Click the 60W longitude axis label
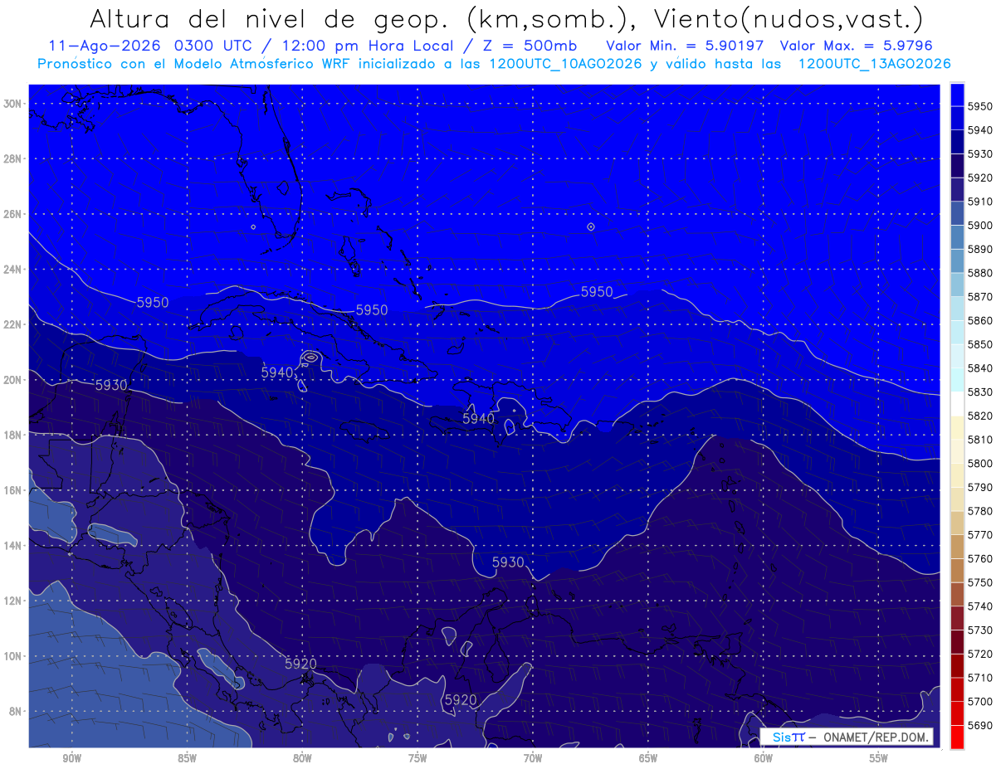 [x=764, y=758]
